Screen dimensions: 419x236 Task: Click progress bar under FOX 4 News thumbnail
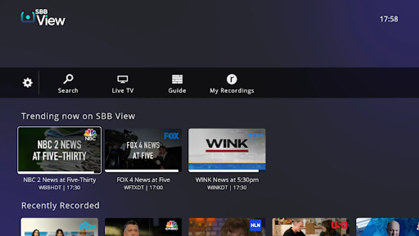(x=143, y=171)
